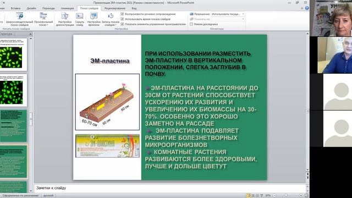Click the 87% zoom level
This screenshot has width=352, height=198.
tap(268, 196)
